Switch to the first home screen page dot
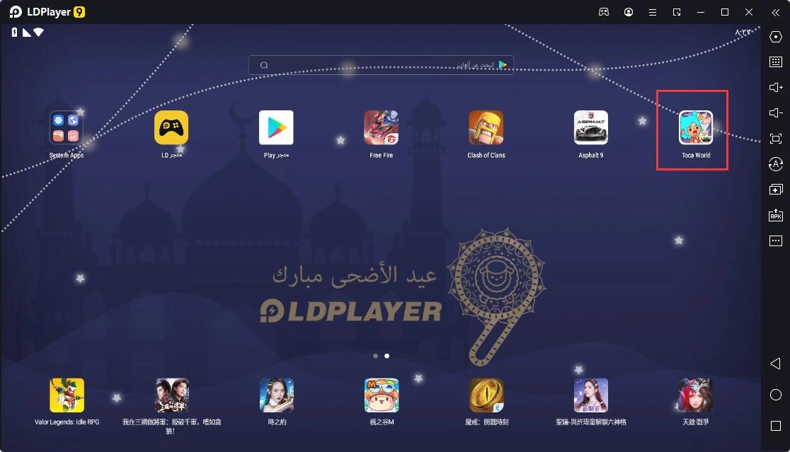This screenshot has width=790, height=452. coord(375,356)
